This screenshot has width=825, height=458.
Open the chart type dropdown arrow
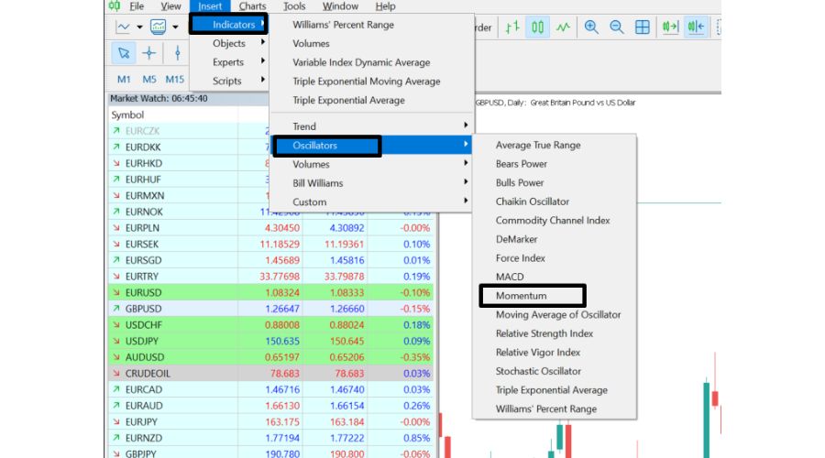[x=139, y=27]
